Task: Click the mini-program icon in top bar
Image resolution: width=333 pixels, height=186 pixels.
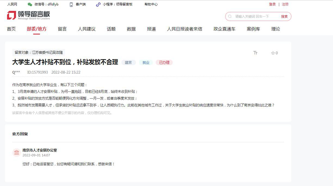Action: pos(98,4)
